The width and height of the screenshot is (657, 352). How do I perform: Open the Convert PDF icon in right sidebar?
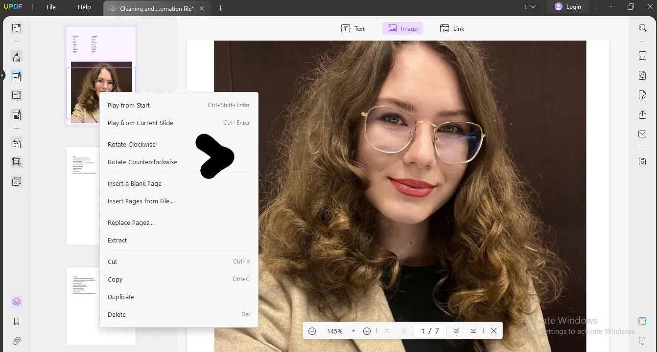642,75
